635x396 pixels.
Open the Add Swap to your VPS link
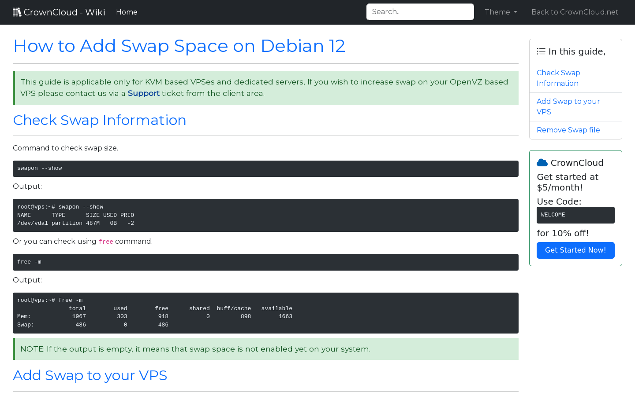568,106
